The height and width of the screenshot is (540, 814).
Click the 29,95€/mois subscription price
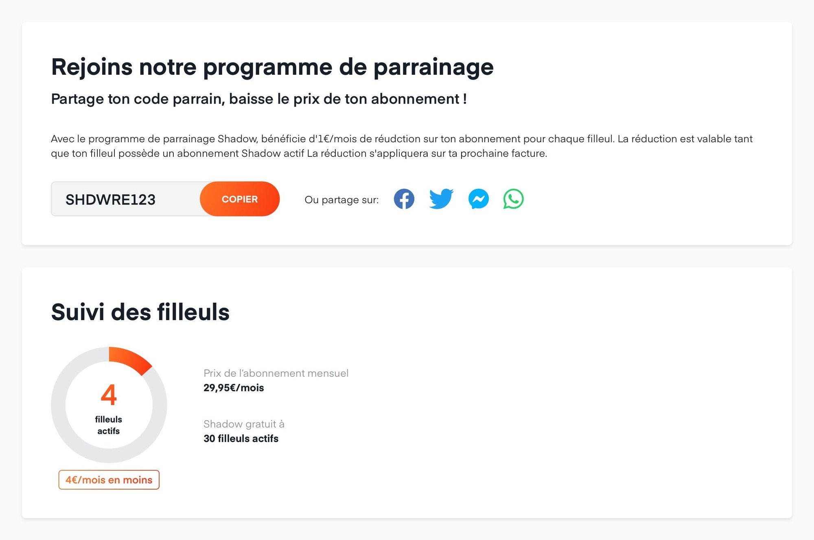point(234,388)
